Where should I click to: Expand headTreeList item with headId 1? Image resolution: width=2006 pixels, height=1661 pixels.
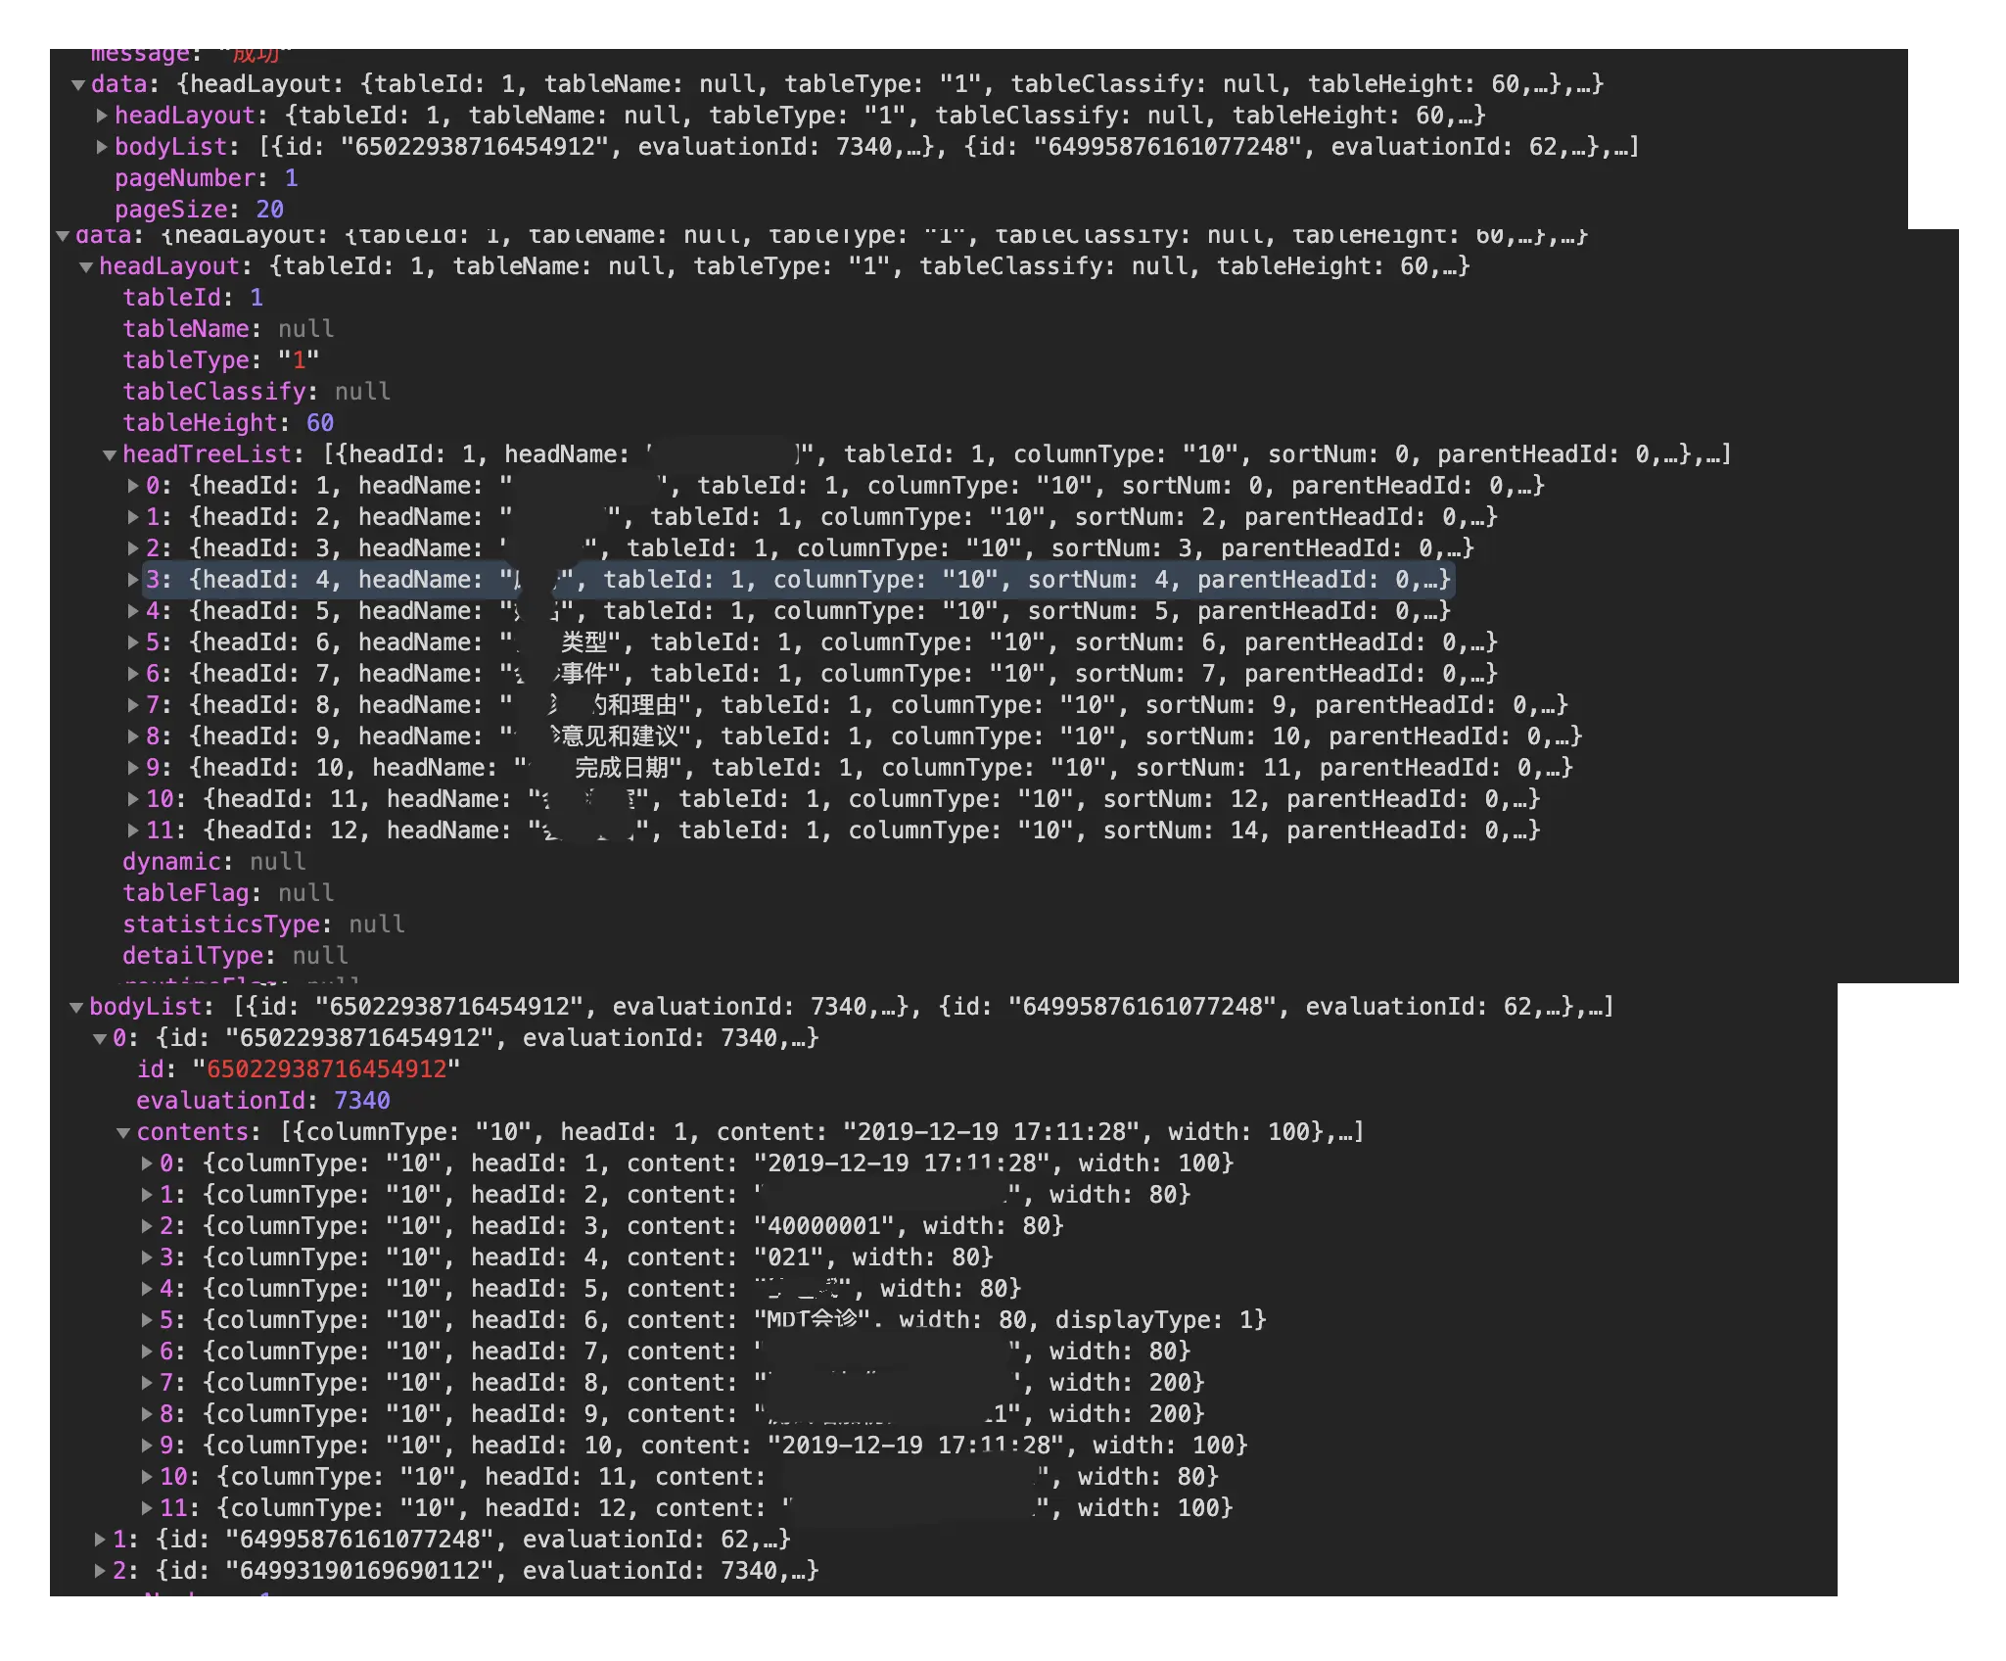coord(133,487)
